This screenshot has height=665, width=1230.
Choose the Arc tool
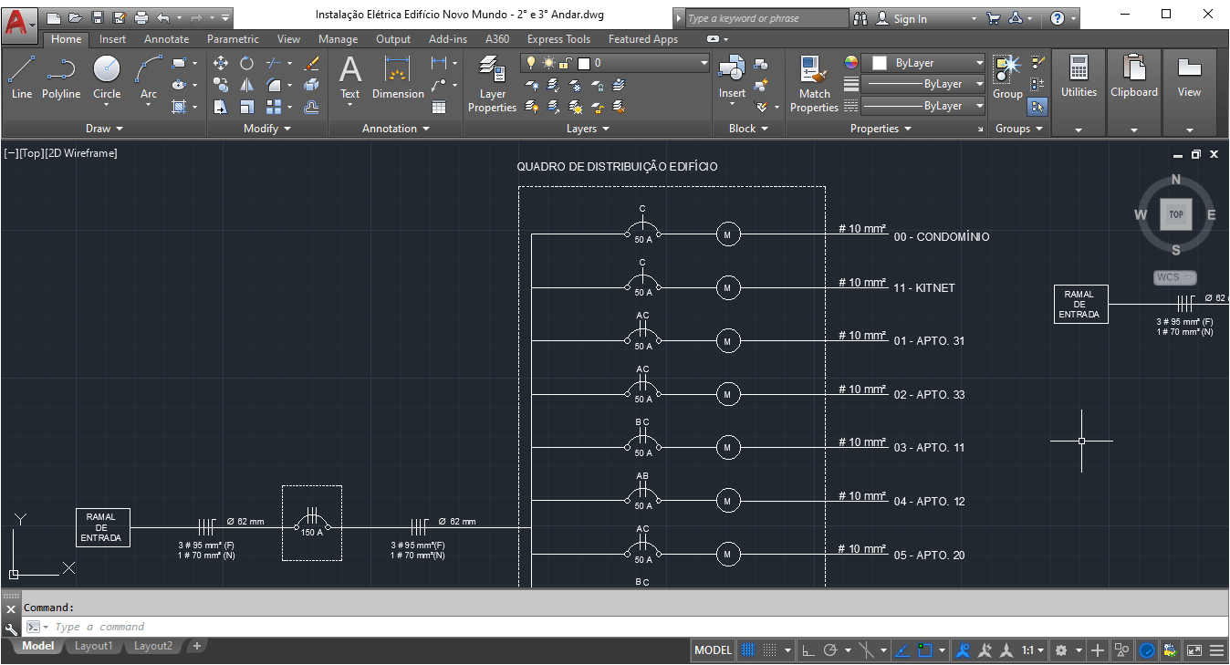149,78
